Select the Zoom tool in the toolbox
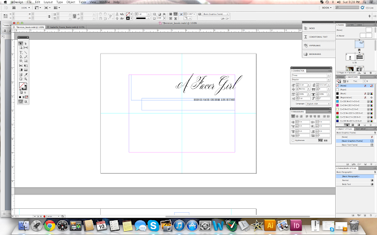This screenshot has width=377, height=235. click(x=26, y=78)
